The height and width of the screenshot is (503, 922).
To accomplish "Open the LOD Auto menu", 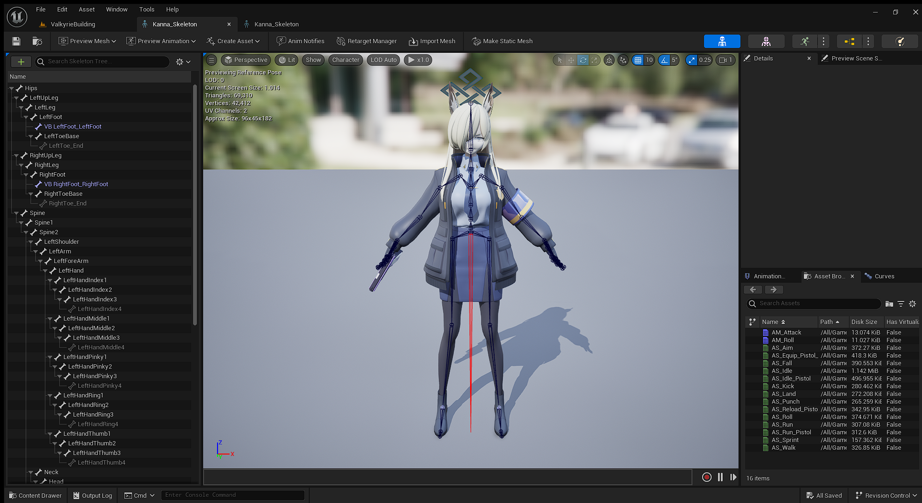I will pos(384,60).
